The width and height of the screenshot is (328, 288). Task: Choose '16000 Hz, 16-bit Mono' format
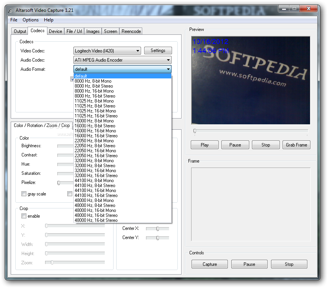[122, 131]
